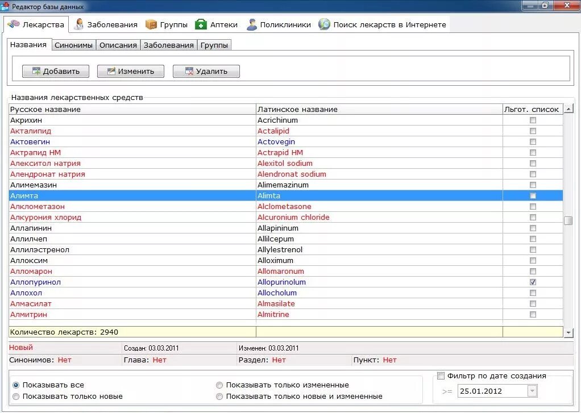Image resolution: width=581 pixels, height=413 pixels.
Task: Click the Льгот. список column header
Action: point(533,109)
